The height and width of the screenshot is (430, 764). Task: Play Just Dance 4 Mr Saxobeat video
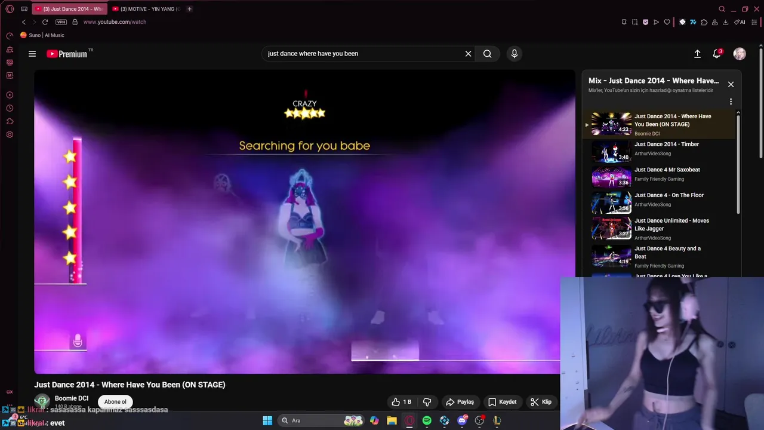(660, 177)
